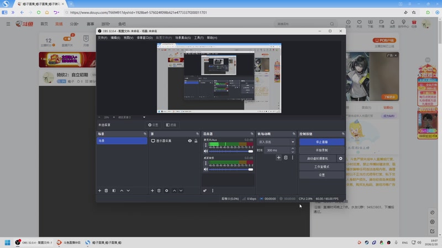Open preview zoom scale dropdown
The width and height of the screenshot is (442, 248).
(x=144, y=117)
